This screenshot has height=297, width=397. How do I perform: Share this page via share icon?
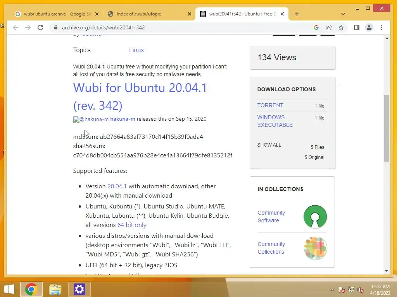329,27
